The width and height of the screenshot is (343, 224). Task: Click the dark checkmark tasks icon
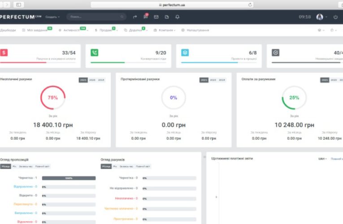276,53
